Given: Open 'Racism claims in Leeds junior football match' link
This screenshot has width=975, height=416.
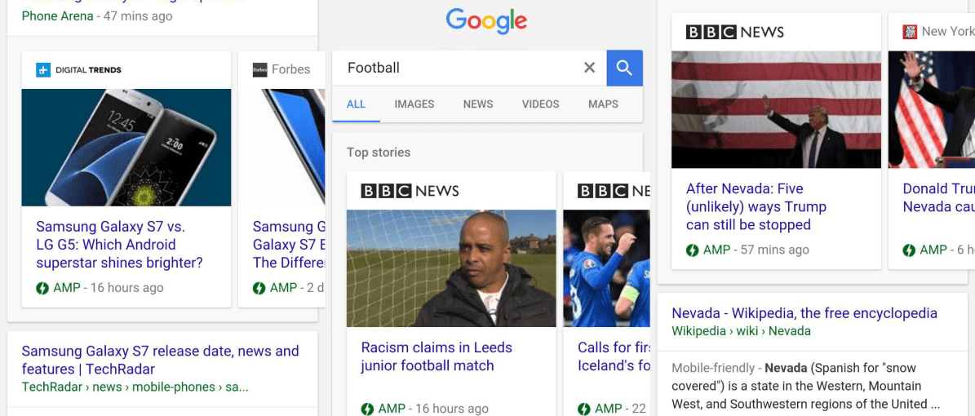Looking at the screenshot, I should click(437, 356).
